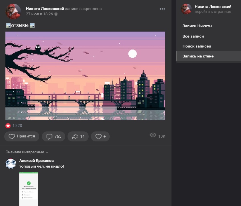
Task: Select Запись на стене menu item
Action: 198,56
